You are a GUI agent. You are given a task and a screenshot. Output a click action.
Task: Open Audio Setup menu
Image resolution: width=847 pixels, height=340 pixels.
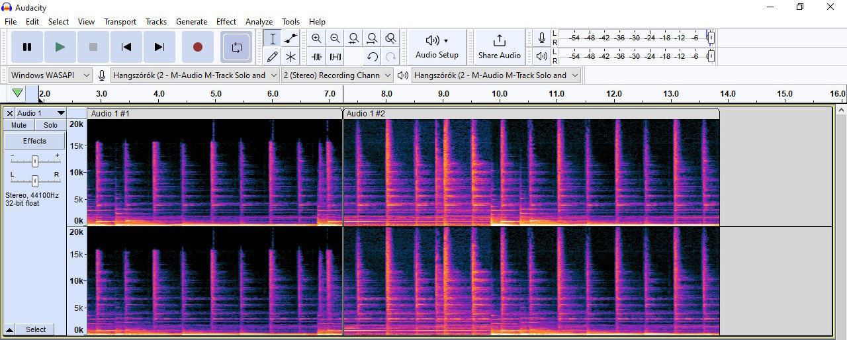point(437,47)
